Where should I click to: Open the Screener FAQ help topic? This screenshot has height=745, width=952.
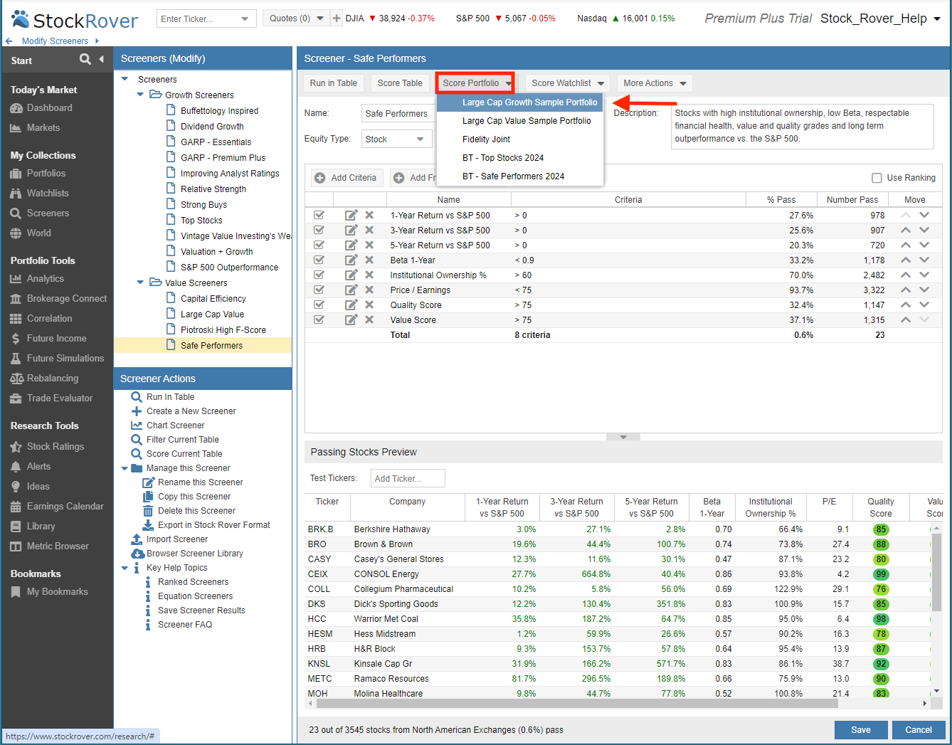click(185, 625)
